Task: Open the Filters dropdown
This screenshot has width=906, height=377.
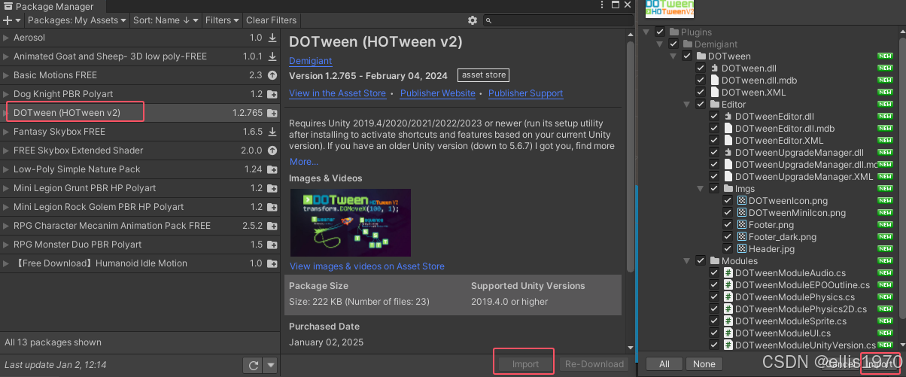Action: [222, 20]
